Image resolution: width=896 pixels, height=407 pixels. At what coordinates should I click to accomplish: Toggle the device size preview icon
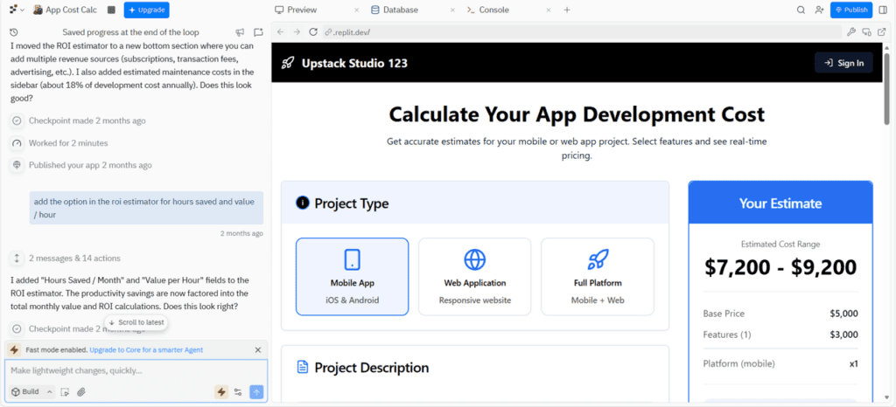866,32
